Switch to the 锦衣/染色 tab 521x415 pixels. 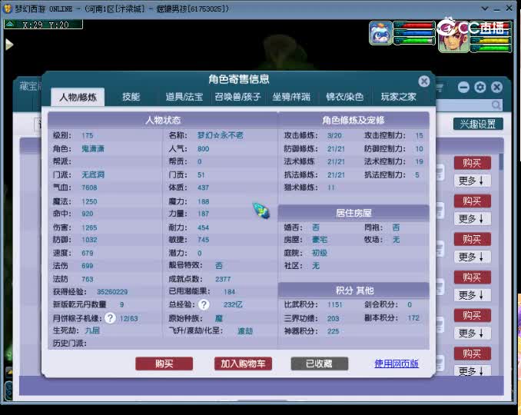[344, 97]
